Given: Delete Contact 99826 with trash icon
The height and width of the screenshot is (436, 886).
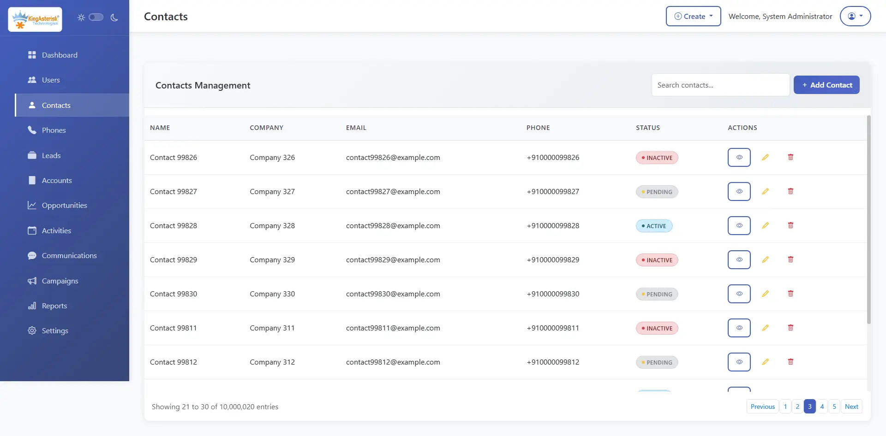Looking at the screenshot, I should [x=790, y=157].
